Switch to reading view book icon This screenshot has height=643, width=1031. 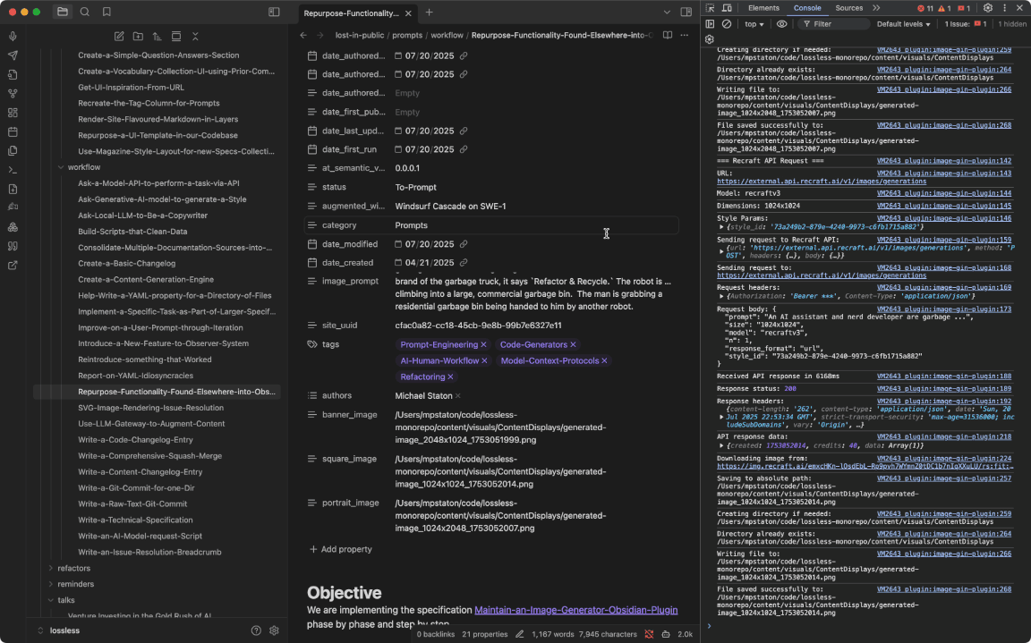pyautogui.click(x=668, y=36)
